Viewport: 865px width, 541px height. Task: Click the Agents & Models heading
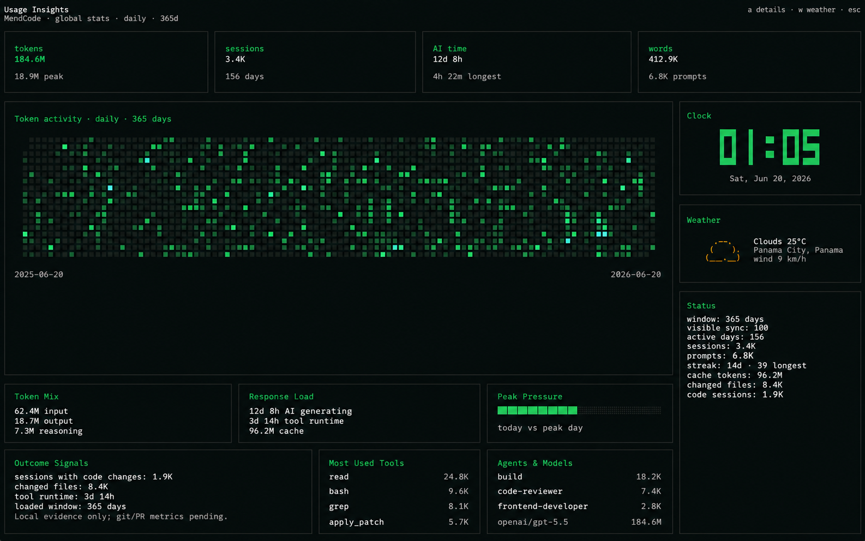(534, 463)
